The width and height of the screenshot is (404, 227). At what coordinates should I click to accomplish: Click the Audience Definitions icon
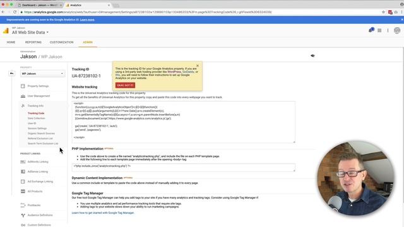(x=23, y=215)
